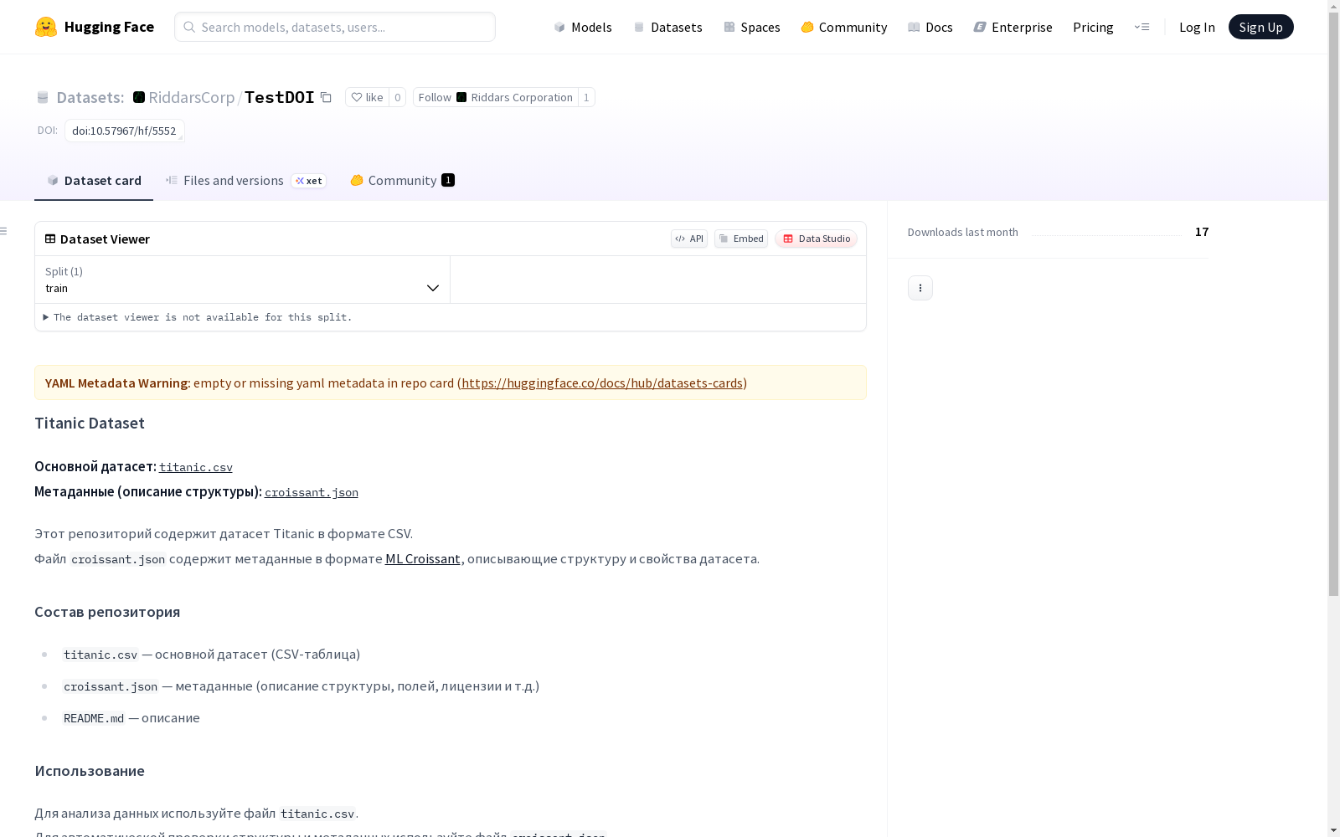Open the table of contents side icon
The height and width of the screenshot is (837, 1340).
(x=4, y=231)
